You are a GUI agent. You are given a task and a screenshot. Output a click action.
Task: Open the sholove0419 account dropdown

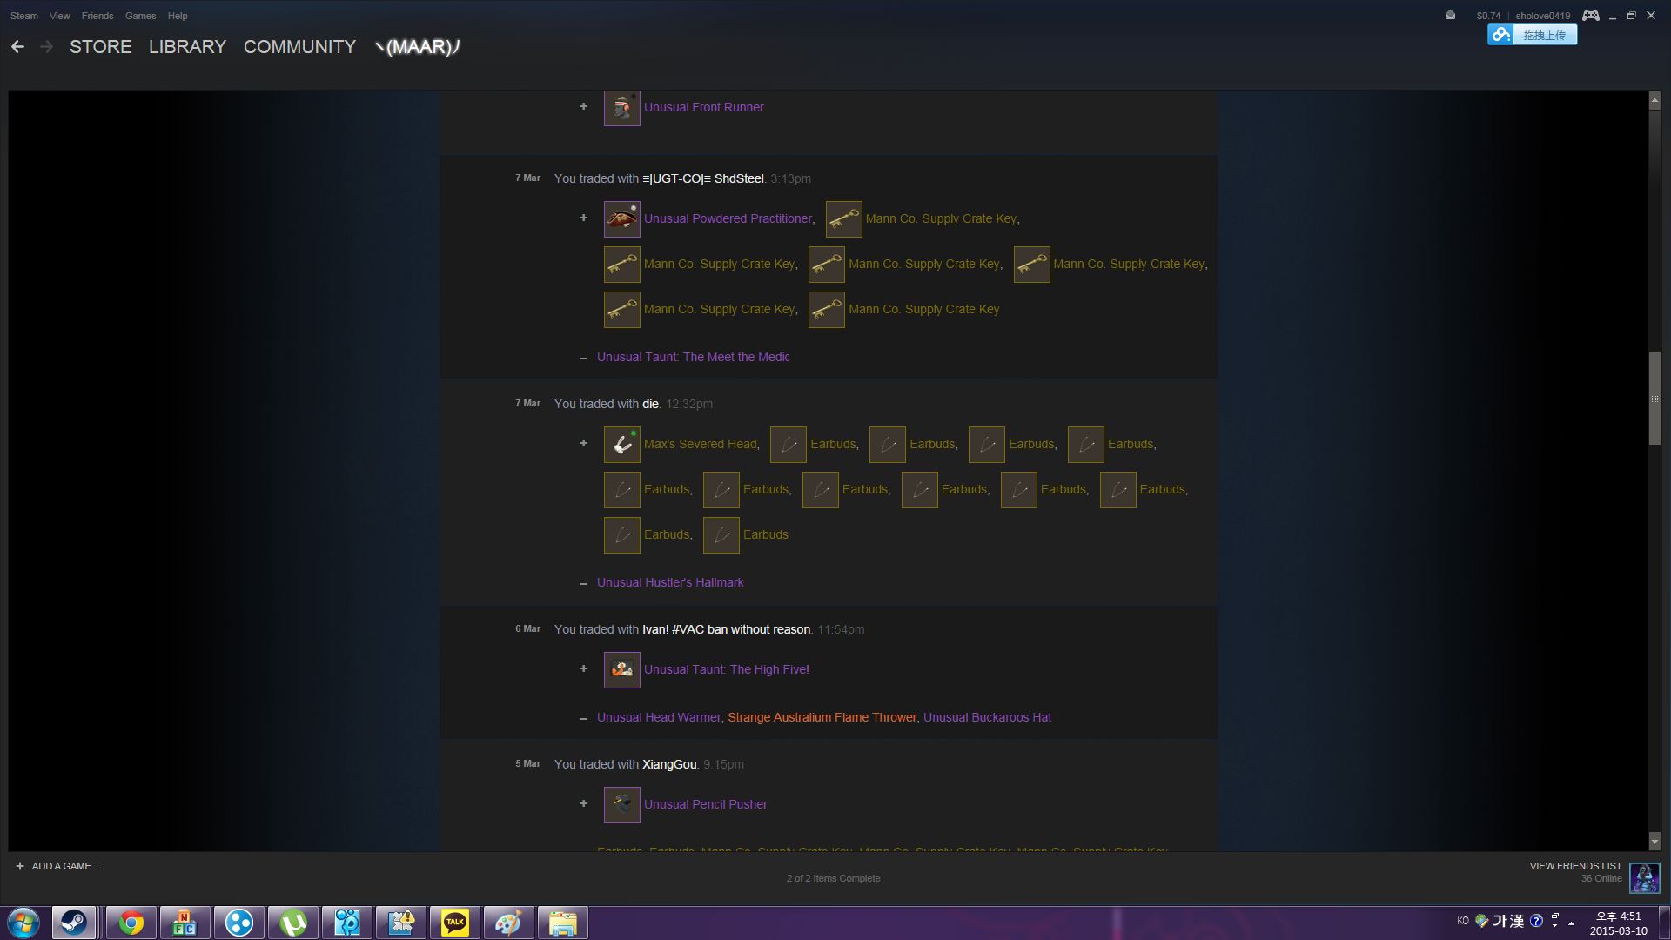tap(1542, 16)
